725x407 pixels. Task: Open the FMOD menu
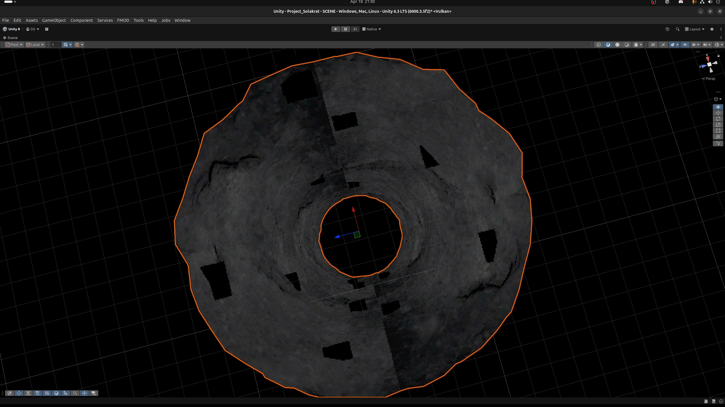click(x=123, y=20)
